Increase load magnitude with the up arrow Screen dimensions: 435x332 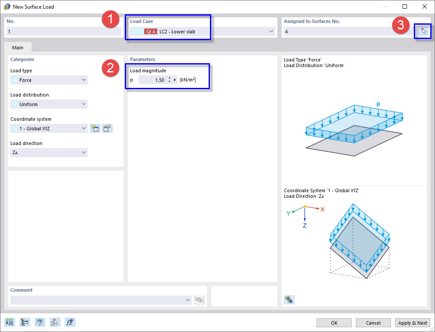click(x=169, y=78)
